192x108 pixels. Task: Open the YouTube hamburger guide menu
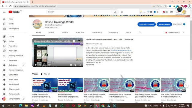(x=4, y=12)
